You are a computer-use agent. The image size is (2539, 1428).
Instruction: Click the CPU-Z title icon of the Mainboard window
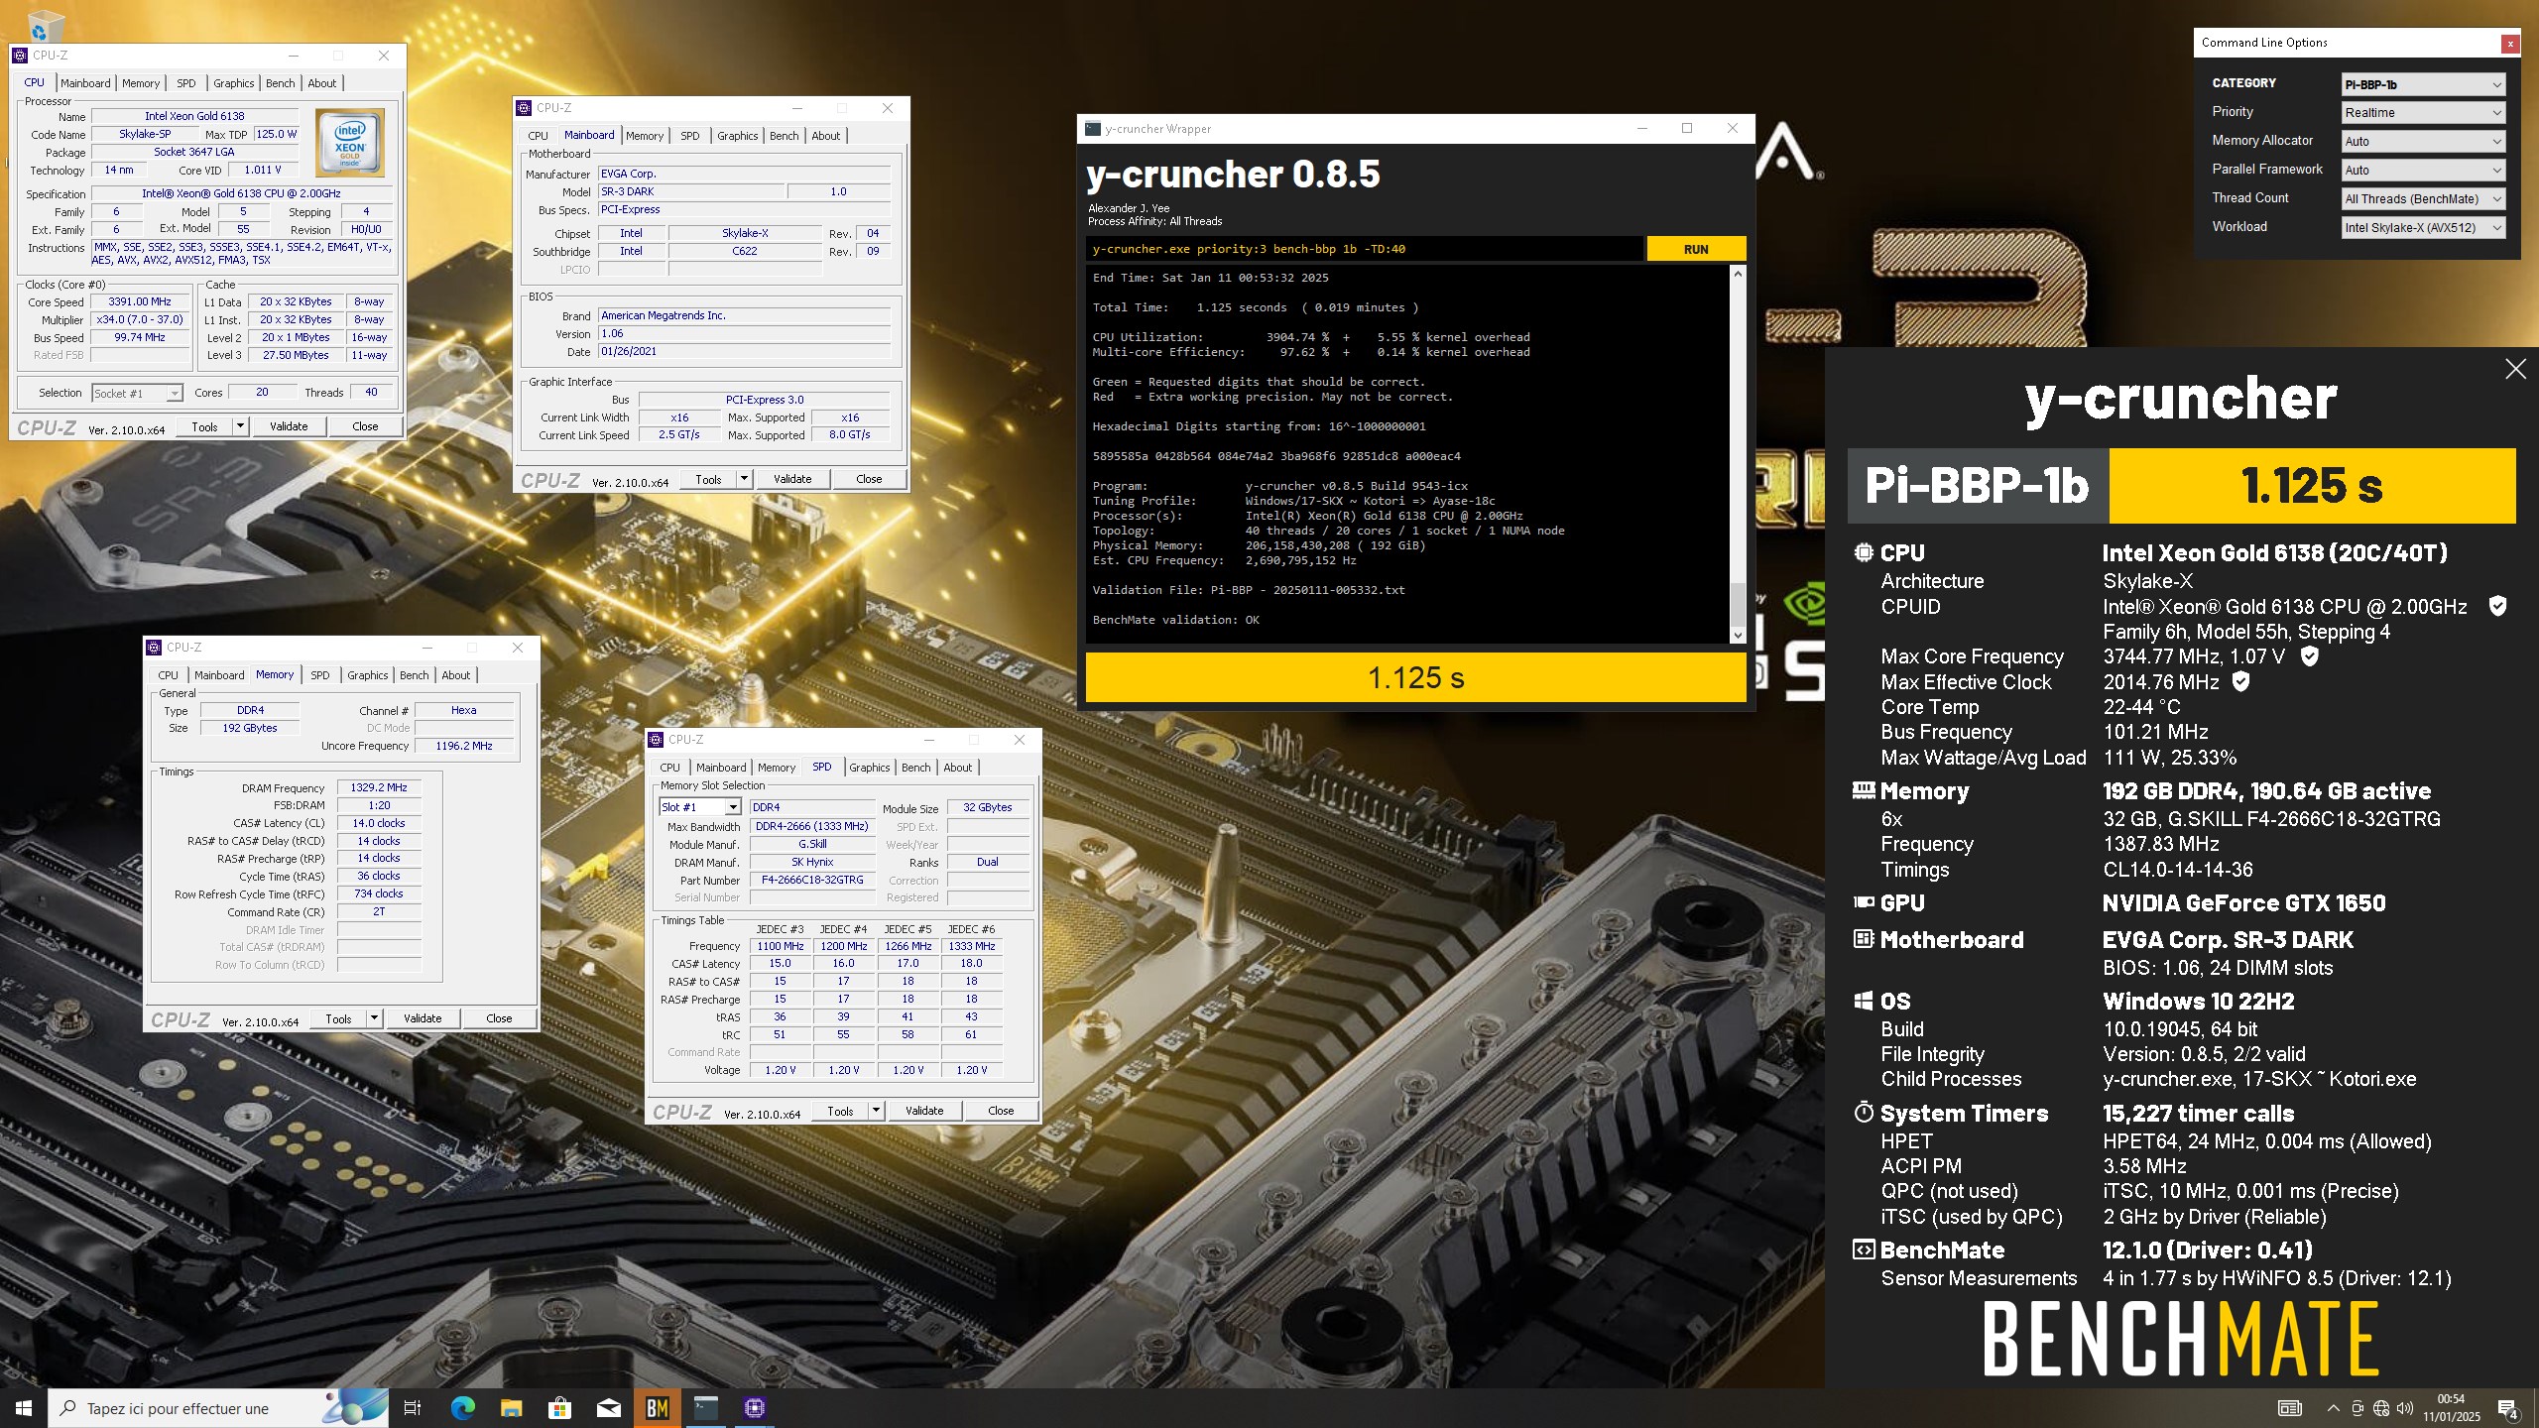coord(524,108)
